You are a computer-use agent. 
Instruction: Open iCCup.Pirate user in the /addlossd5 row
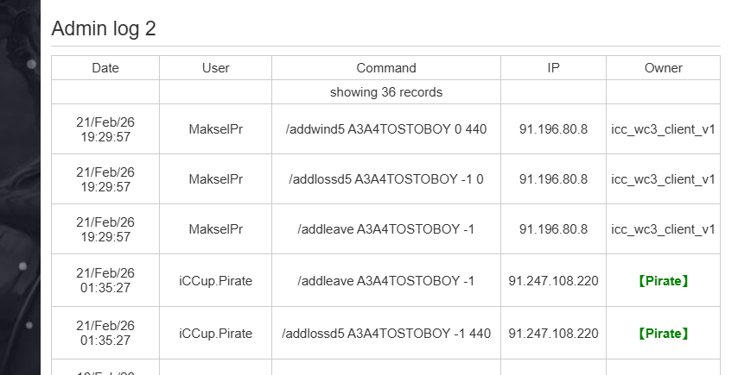215,333
